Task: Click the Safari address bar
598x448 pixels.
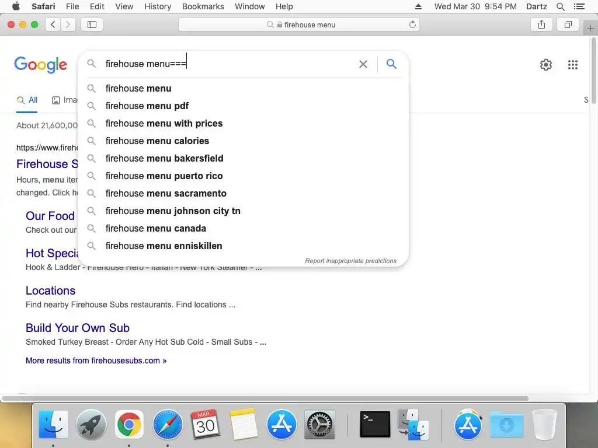Action: pos(299,24)
